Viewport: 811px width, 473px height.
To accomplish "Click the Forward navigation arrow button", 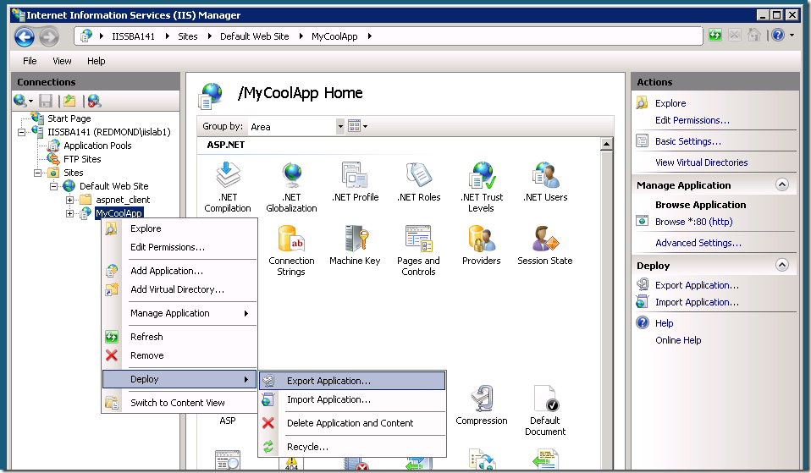I will click(x=49, y=36).
